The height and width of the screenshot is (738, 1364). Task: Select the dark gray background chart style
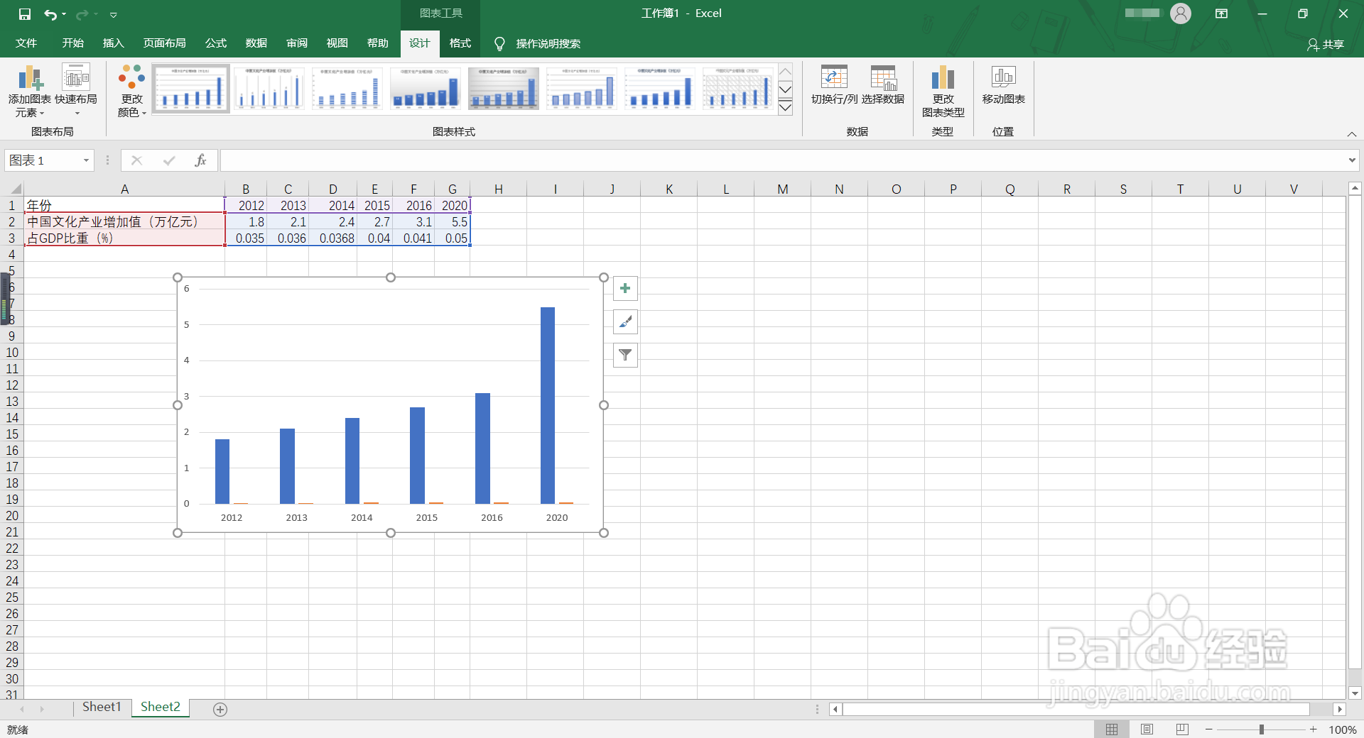[x=504, y=89]
